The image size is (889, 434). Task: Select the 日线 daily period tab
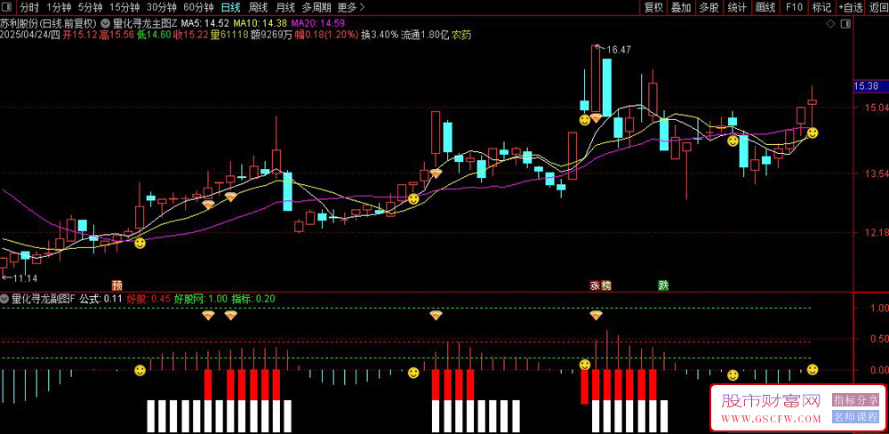231,7
